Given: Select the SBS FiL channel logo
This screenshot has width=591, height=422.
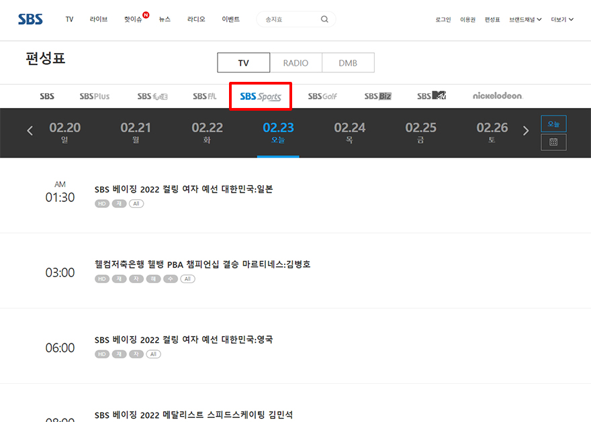Looking at the screenshot, I should [205, 97].
